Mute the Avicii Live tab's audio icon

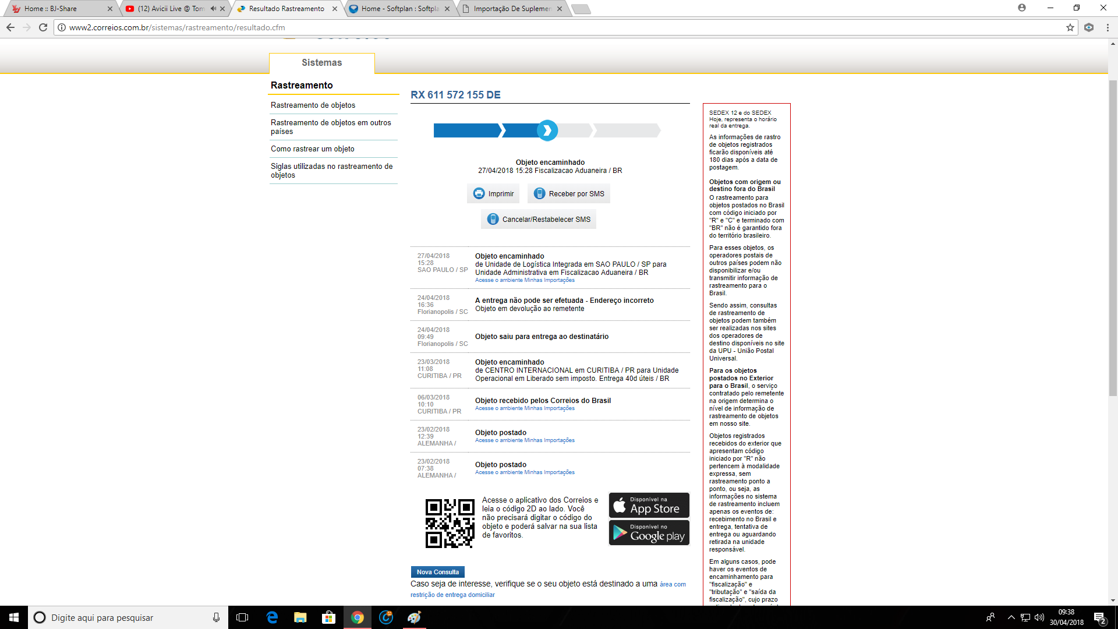click(x=213, y=9)
